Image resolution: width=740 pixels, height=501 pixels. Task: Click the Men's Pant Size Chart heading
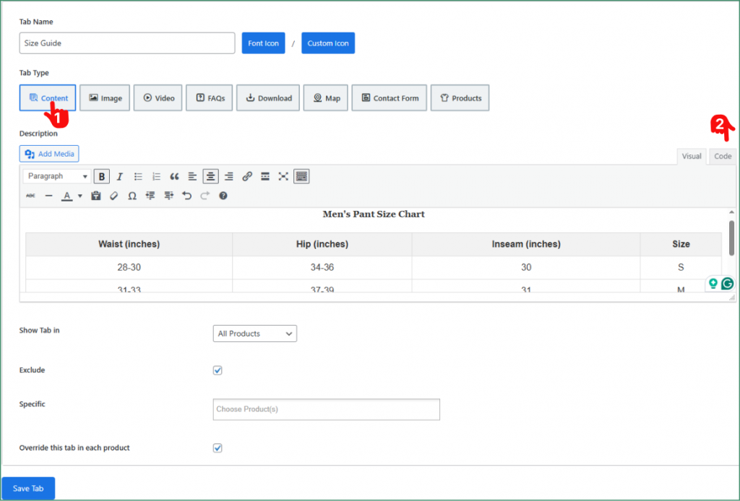pos(374,214)
